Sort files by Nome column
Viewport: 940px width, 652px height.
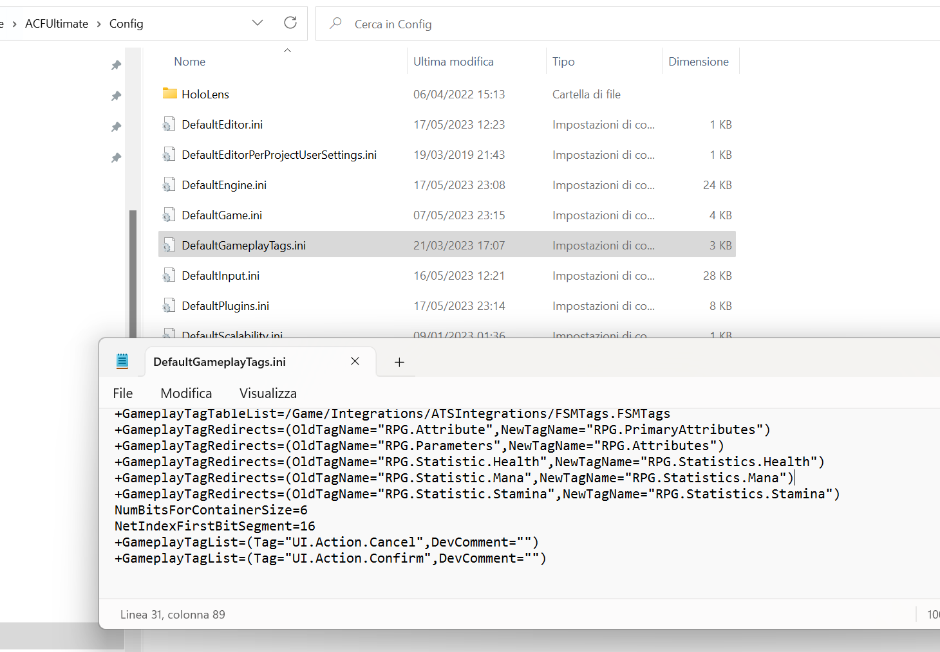[x=190, y=62]
